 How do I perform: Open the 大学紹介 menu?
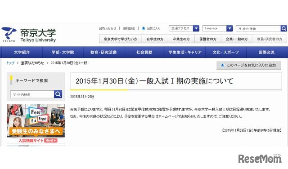click(22, 52)
